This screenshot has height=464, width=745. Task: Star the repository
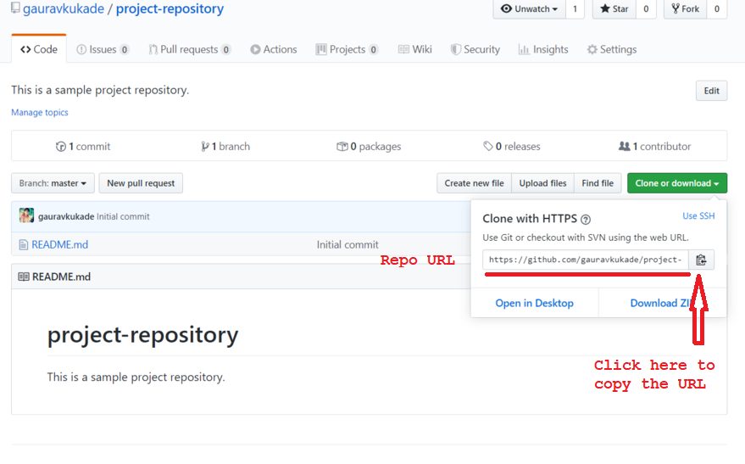[x=614, y=9]
